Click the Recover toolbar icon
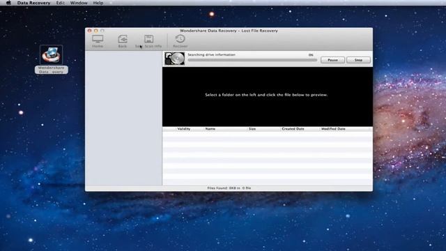 (x=180, y=41)
